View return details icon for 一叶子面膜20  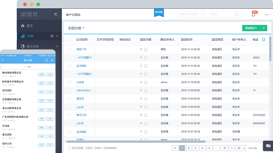146,75
